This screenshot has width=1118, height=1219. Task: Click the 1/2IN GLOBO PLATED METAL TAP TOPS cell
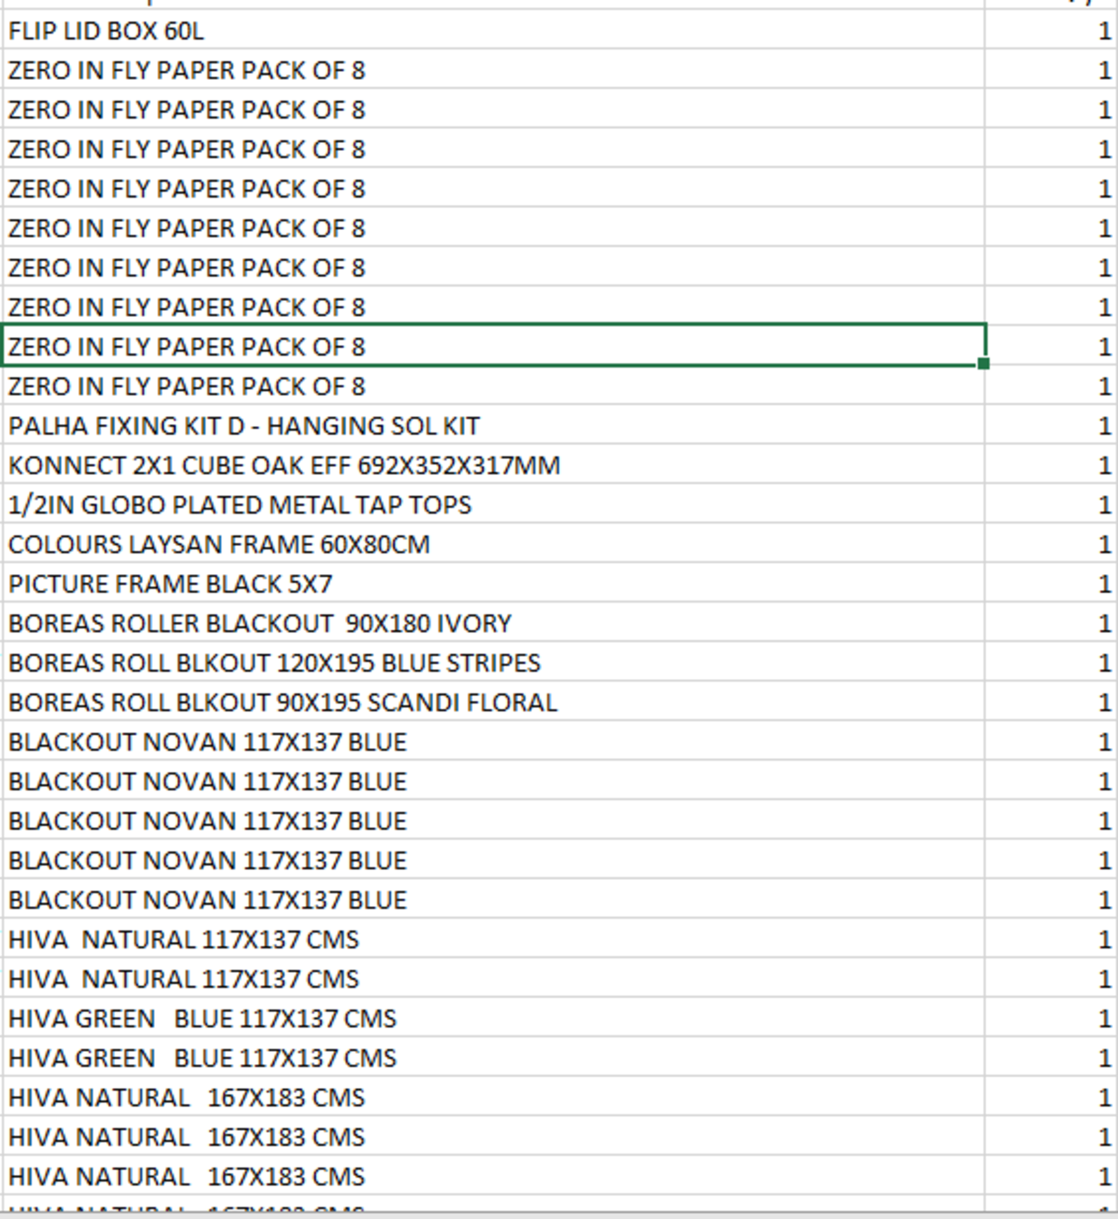click(493, 504)
